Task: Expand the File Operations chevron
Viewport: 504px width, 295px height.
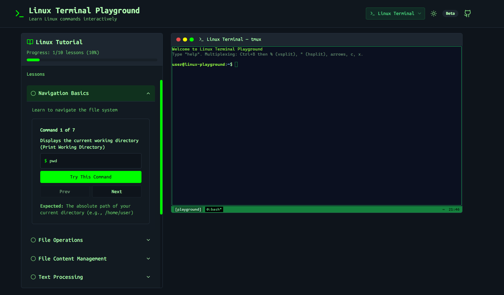Action: (x=148, y=240)
